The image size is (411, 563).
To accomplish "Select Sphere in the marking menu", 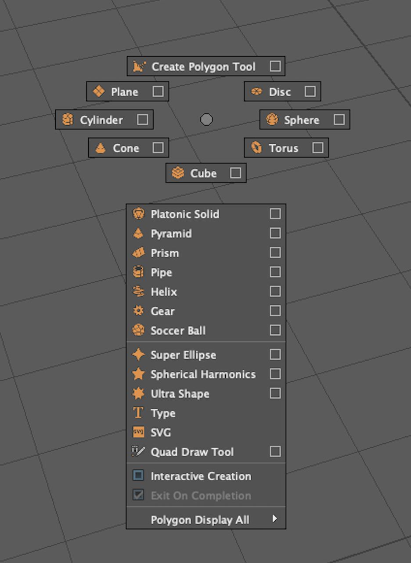I will [x=305, y=119].
